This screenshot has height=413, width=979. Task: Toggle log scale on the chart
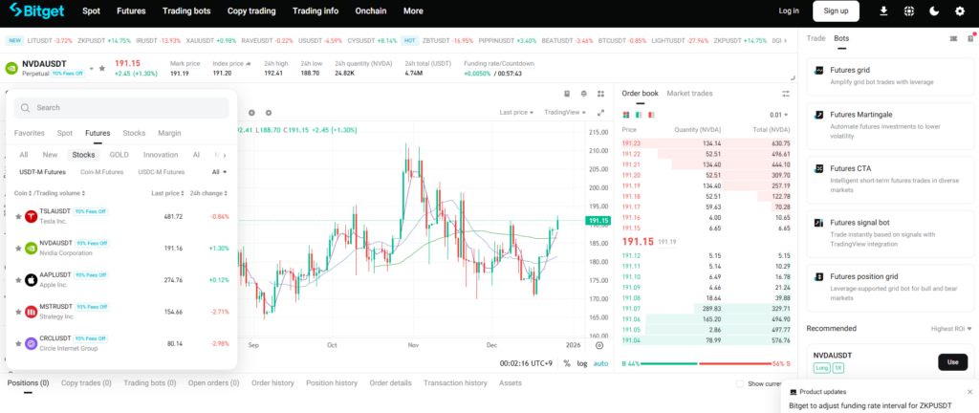pyautogui.click(x=582, y=363)
